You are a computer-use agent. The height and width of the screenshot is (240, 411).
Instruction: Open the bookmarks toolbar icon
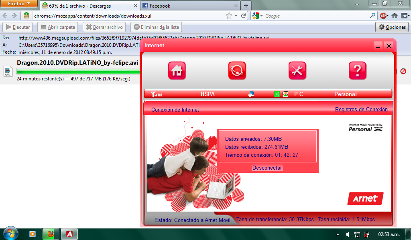[x=404, y=16]
